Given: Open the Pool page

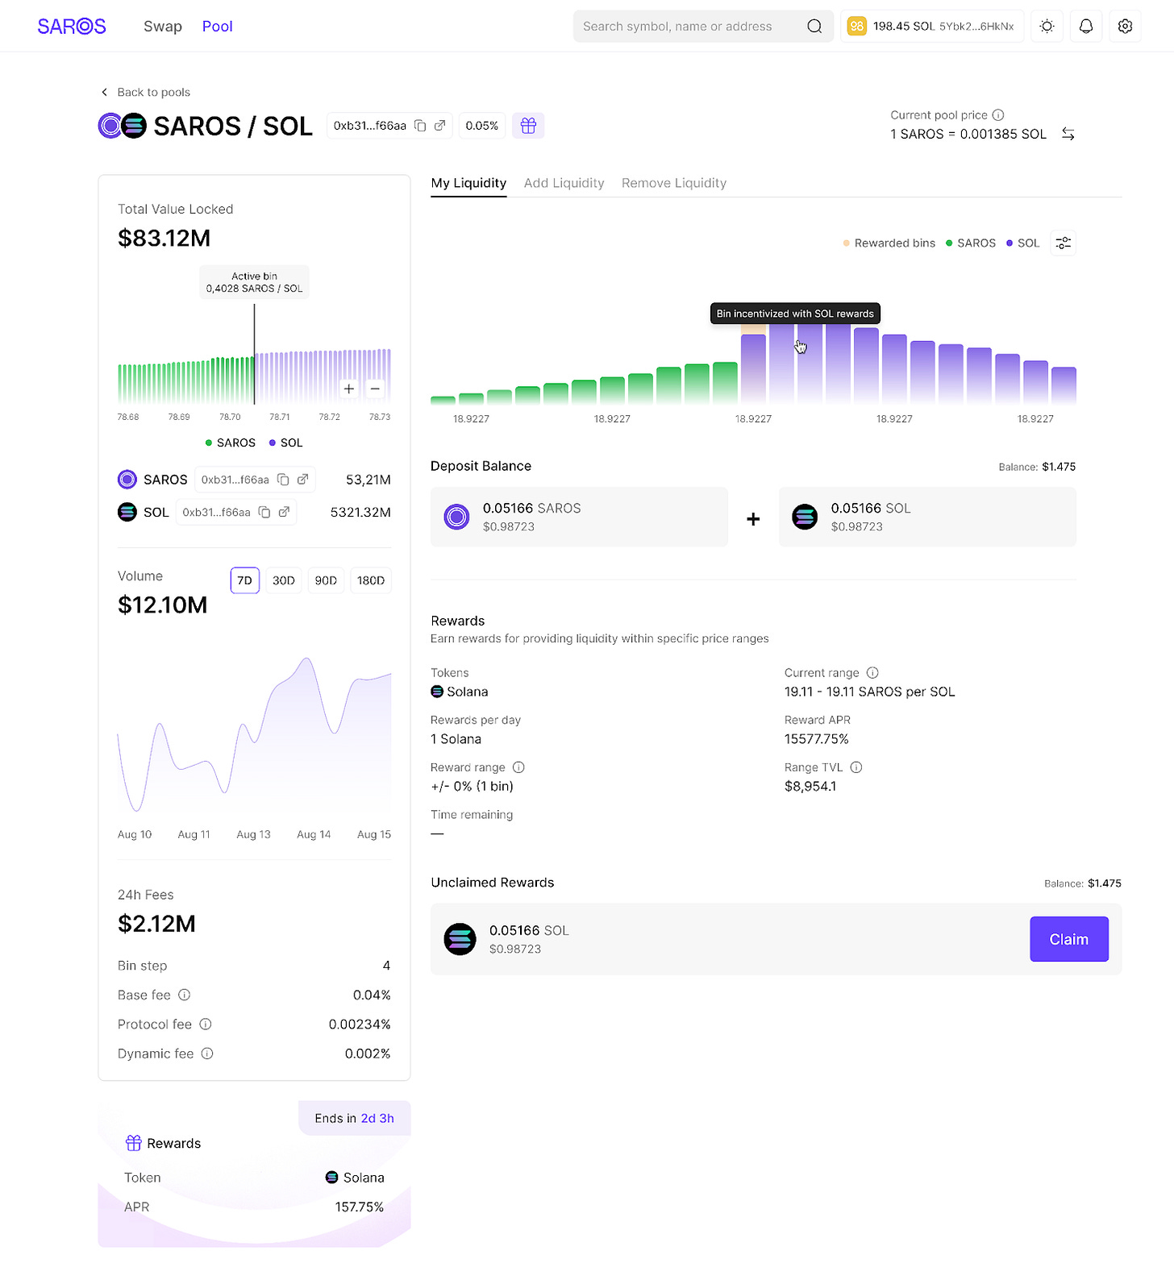Looking at the screenshot, I should [217, 27].
